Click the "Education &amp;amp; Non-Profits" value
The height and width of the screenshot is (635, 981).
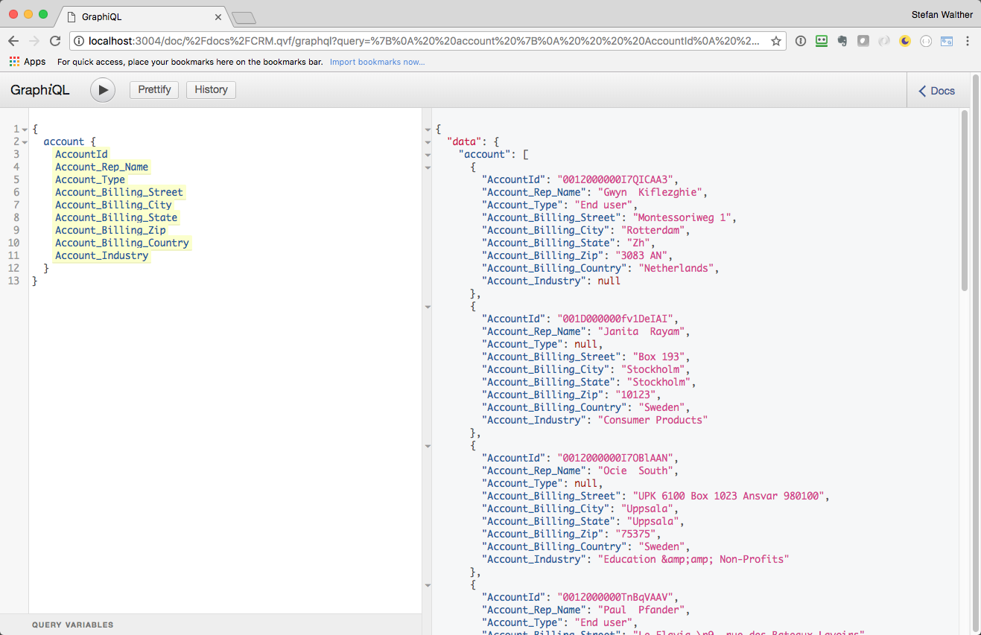[x=693, y=559]
